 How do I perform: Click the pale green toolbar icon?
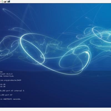tap(2, 1)
